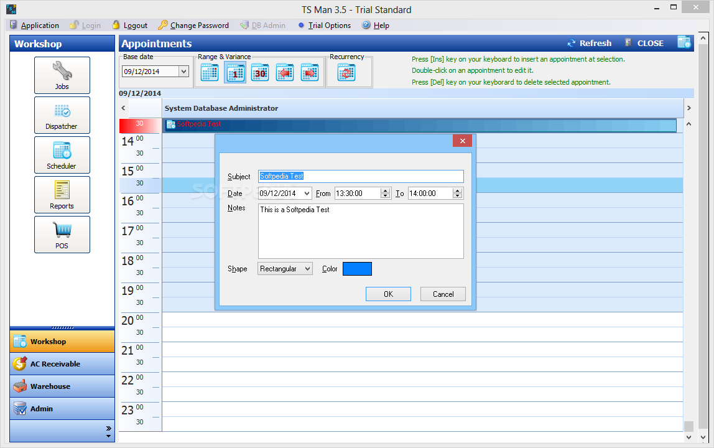
Task: Click the main window scroll down arrow
Action: (703, 437)
